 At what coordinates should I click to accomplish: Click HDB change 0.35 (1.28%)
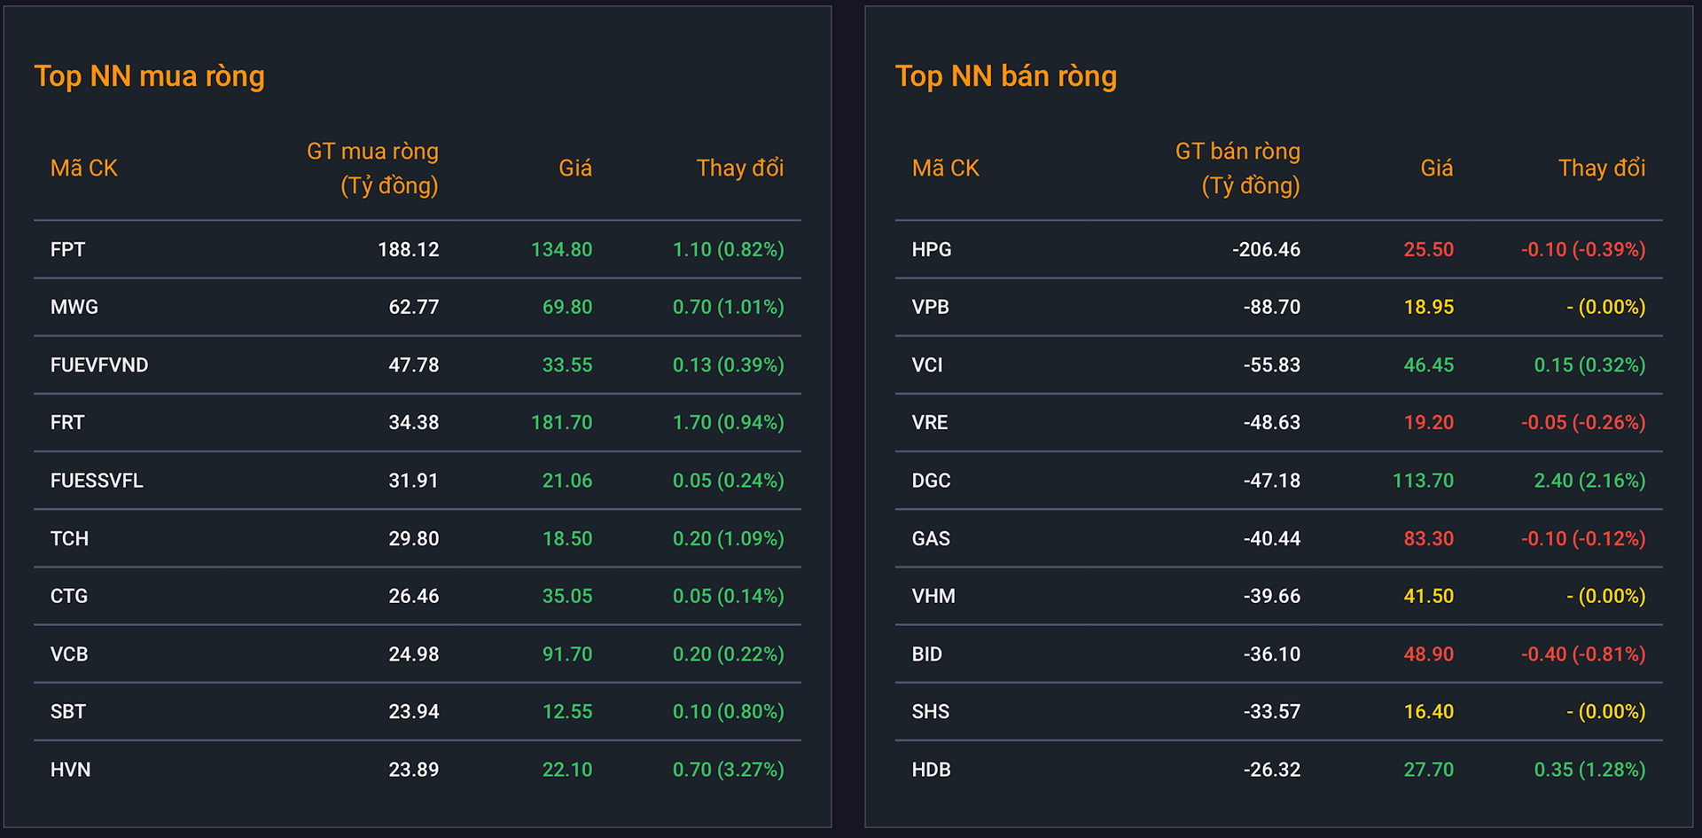pos(1590,770)
